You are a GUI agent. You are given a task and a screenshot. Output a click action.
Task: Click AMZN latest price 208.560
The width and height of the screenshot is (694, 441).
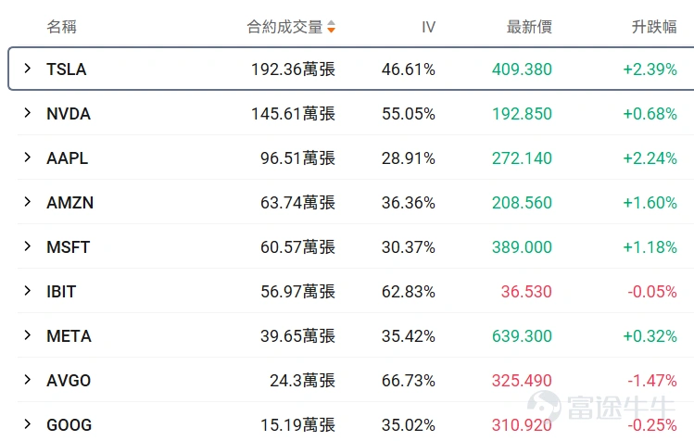click(522, 203)
